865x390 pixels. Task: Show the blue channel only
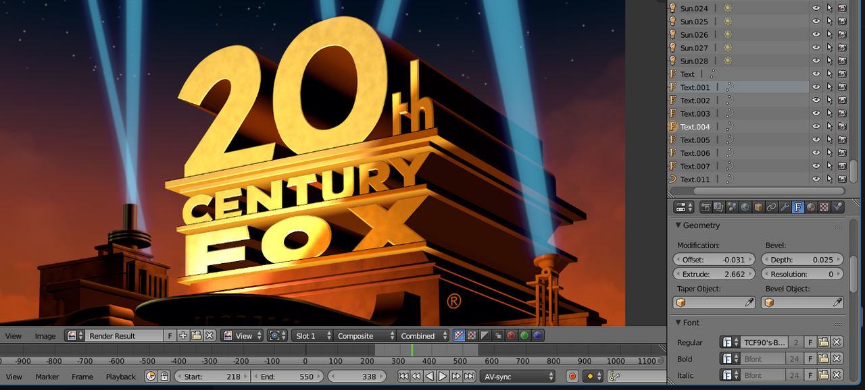click(x=537, y=335)
